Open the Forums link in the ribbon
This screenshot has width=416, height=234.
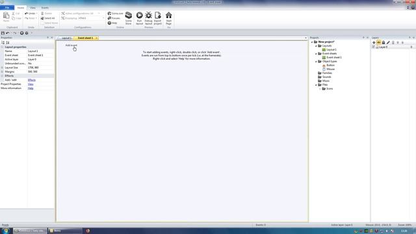click(114, 18)
